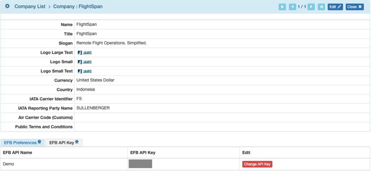Click the masked EFB API key value
371x172 pixels.
tap(140, 164)
